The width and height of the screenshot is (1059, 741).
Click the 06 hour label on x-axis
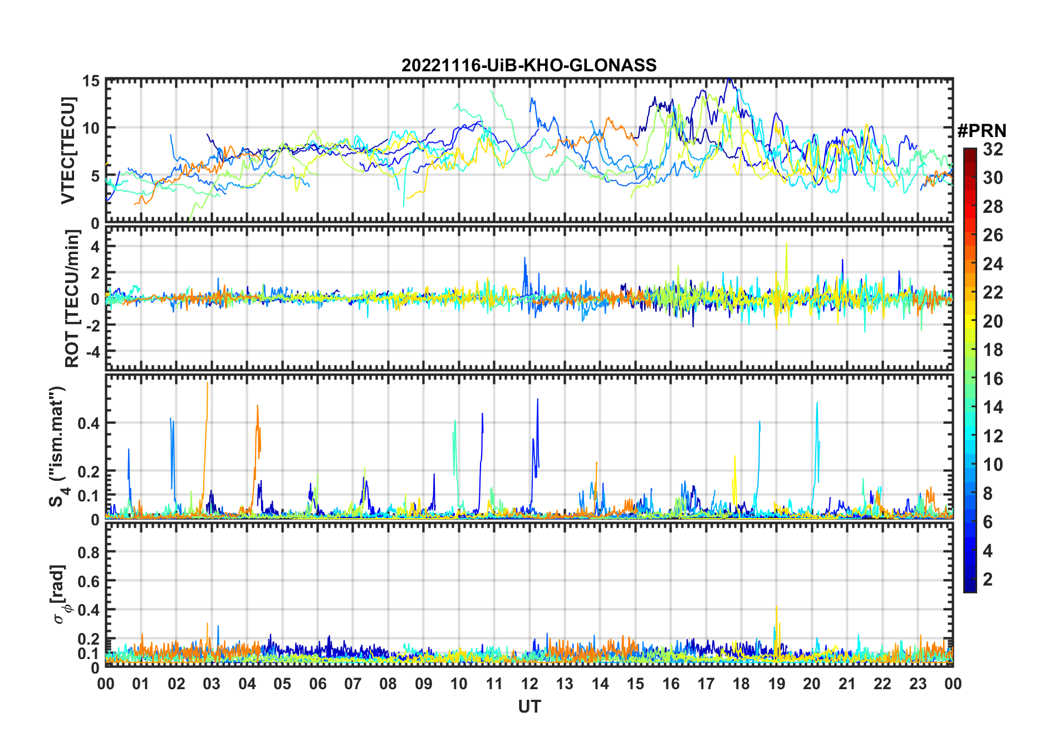point(318,684)
